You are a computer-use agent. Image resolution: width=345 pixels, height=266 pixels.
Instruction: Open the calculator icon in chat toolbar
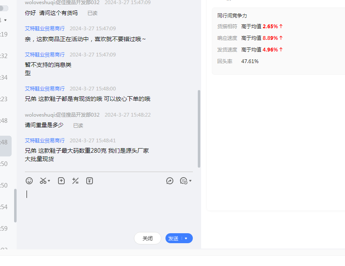click(75, 181)
